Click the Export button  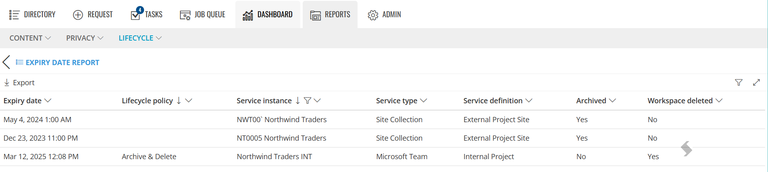19,82
